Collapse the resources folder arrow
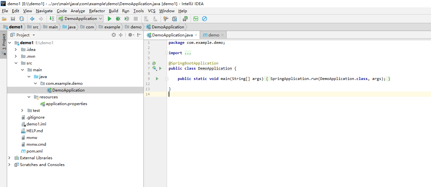Screen dimensions: 431x187 29,97
